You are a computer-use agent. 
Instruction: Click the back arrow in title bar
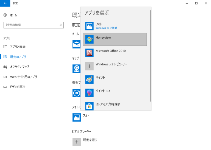coord(5,3)
